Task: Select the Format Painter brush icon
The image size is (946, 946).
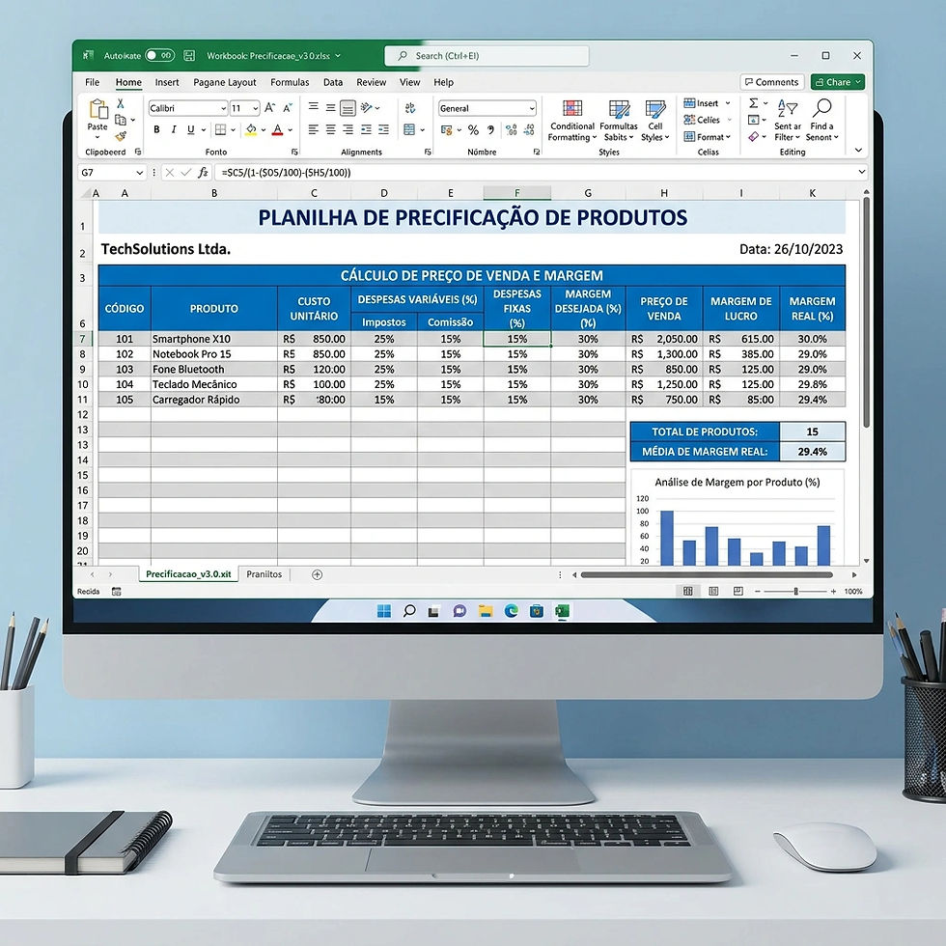Action: click(x=121, y=136)
